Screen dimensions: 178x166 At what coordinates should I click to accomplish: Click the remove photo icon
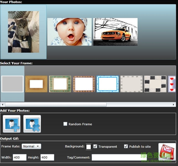coord(32,124)
